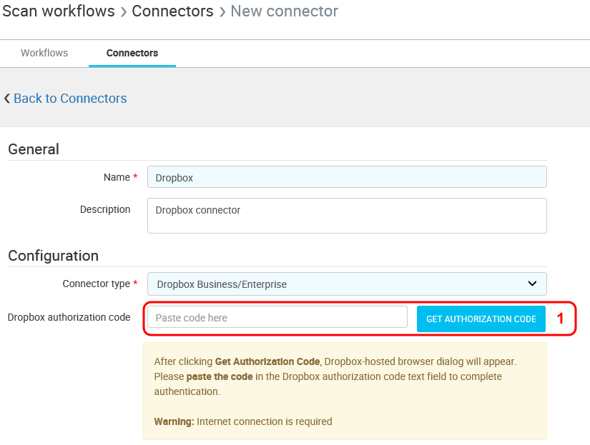The image size is (590, 445).
Task: Click the Name field label
Action: (117, 177)
